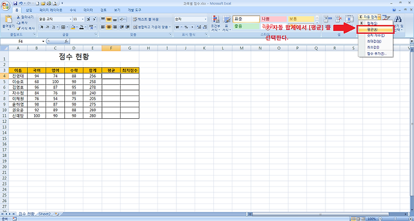This screenshot has width=414, height=221.
Task: Choose 숫자 개수 in AutoSum menu
Action: coord(375,36)
